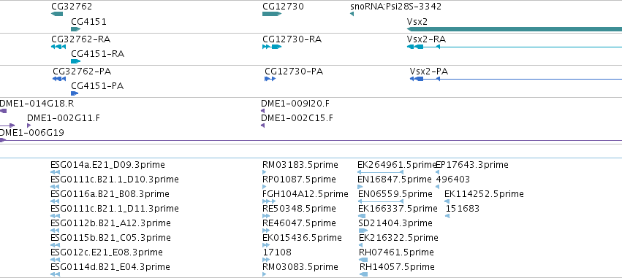Click the EK114252.5prime EST label
The image size is (622, 278).
pos(484,194)
